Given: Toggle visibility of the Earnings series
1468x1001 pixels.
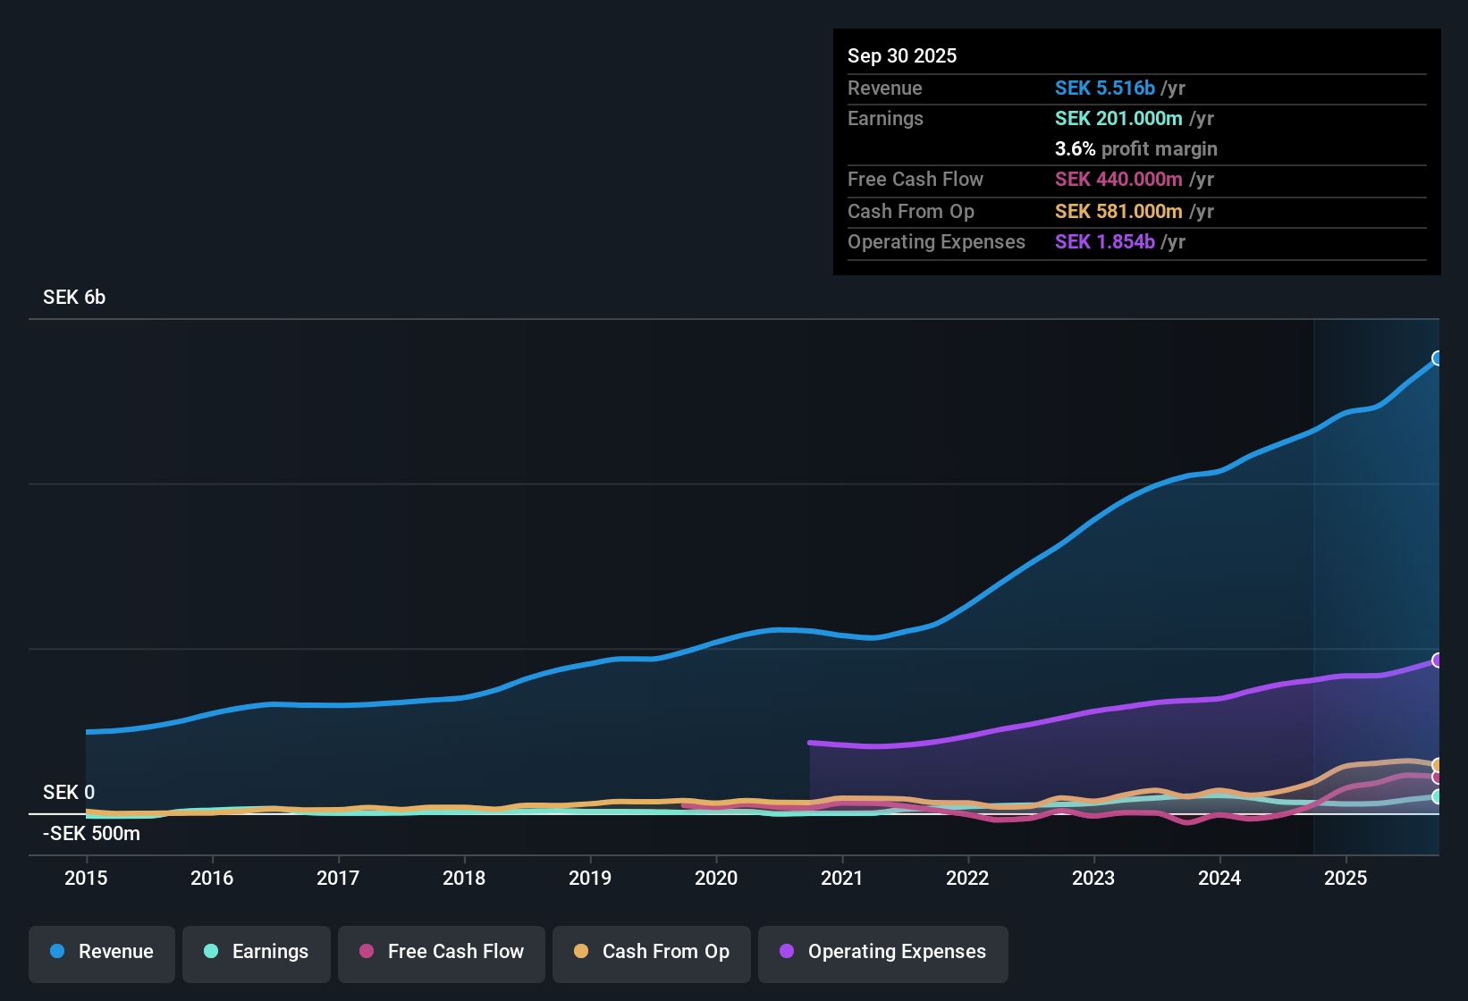Looking at the screenshot, I should click(x=256, y=952).
